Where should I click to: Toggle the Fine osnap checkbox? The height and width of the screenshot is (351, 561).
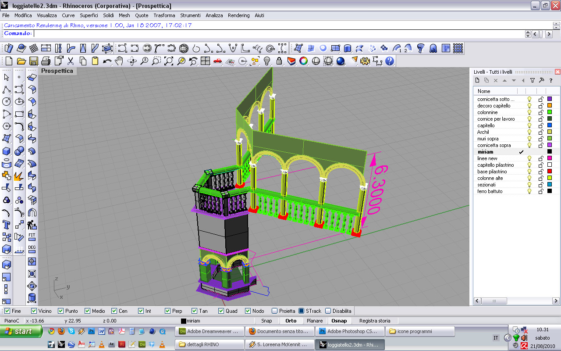pos(7,311)
